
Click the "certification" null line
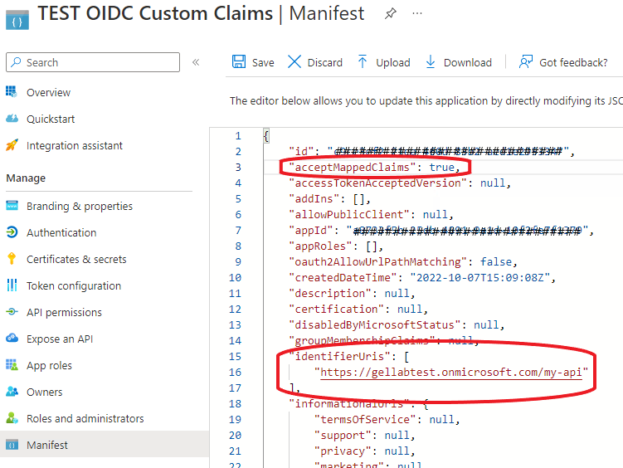click(x=358, y=309)
